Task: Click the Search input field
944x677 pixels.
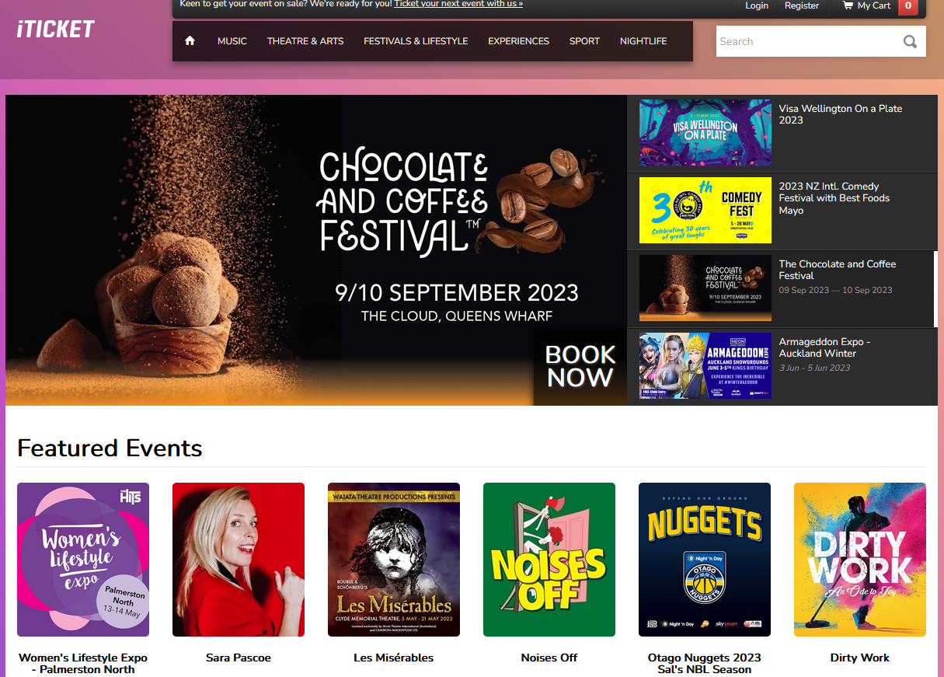Action: click(x=808, y=41)
